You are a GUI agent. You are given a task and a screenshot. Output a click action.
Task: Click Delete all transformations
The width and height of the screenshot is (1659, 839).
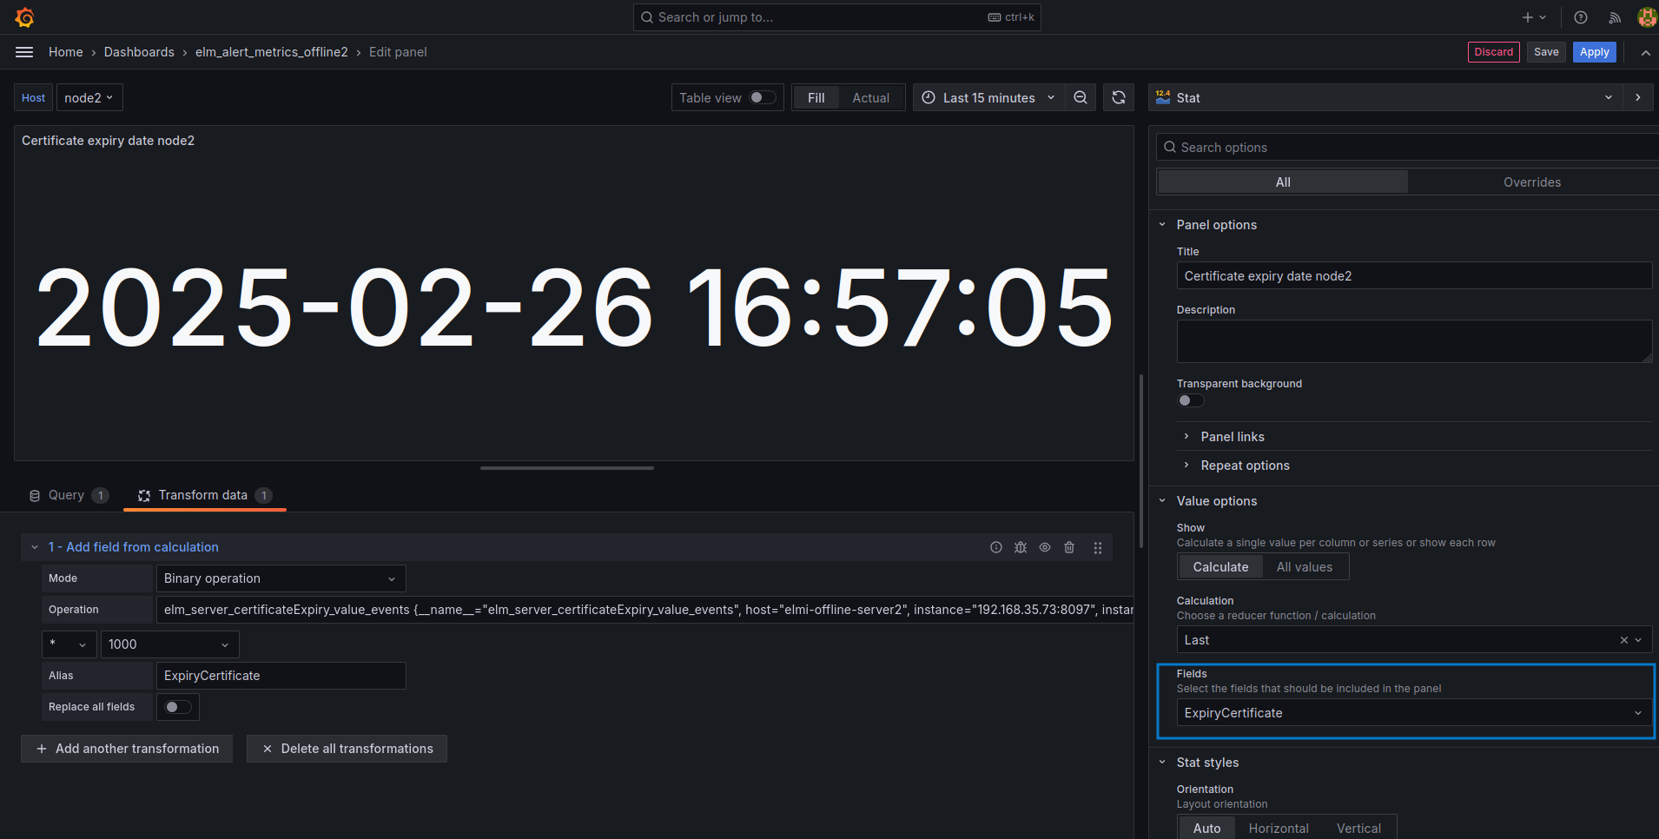[347, 749]
